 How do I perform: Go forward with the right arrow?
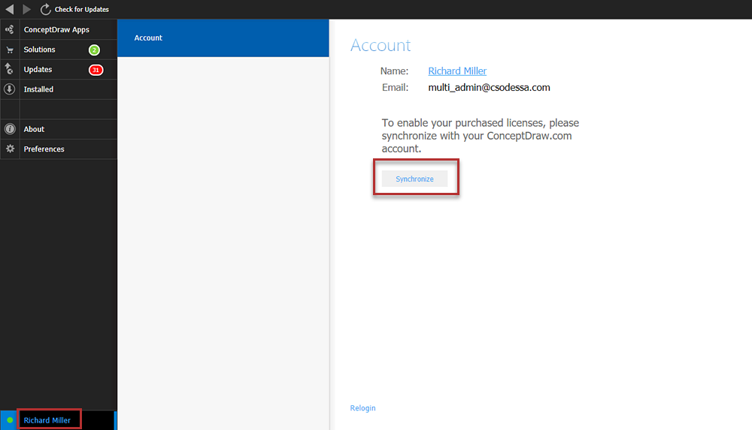[x=27, y=9]
